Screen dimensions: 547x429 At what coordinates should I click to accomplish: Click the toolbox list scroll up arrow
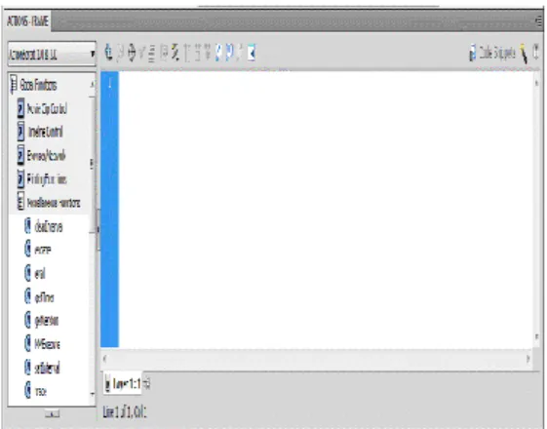92,84
